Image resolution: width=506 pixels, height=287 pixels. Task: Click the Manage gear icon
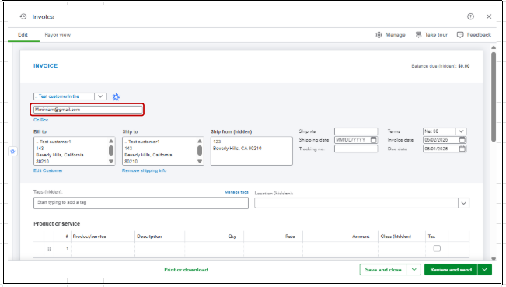click(379, 35)
